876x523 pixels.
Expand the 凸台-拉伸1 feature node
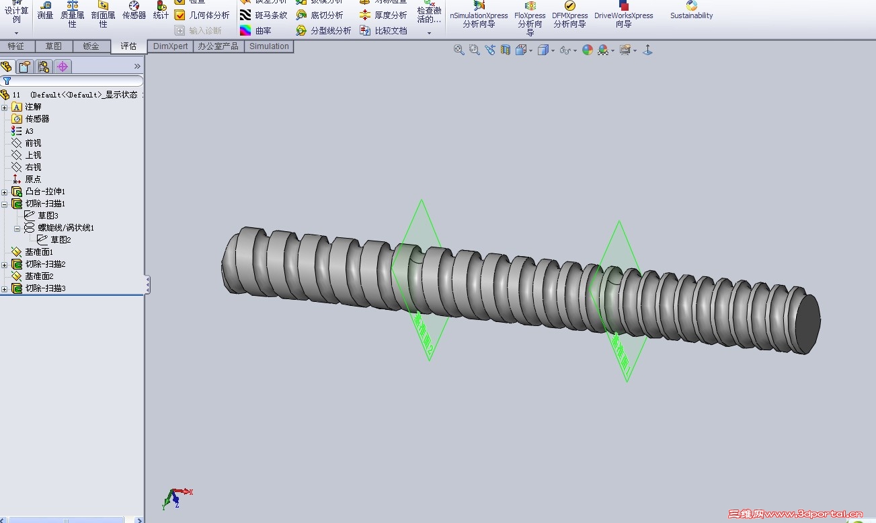pyautogui.click(x=5, y=192)
